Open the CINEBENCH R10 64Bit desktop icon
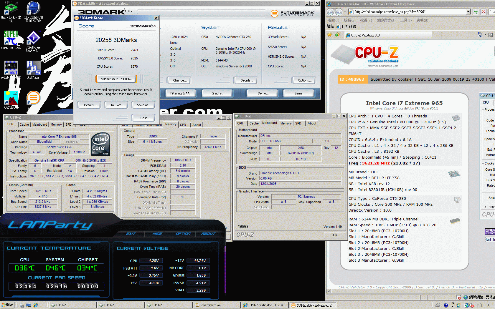495x309 pixels. click(33, 11)
